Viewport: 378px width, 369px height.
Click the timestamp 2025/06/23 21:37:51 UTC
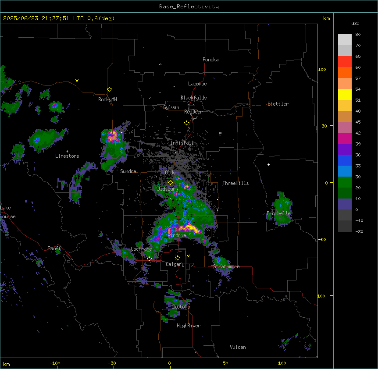(x=43, y=18)
